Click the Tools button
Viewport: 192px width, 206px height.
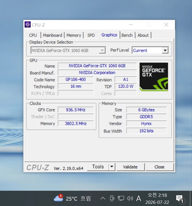coord(98,167)
